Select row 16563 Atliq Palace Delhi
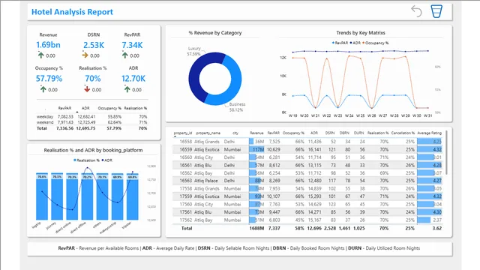 pyautogui.click(x=308, y=181)
